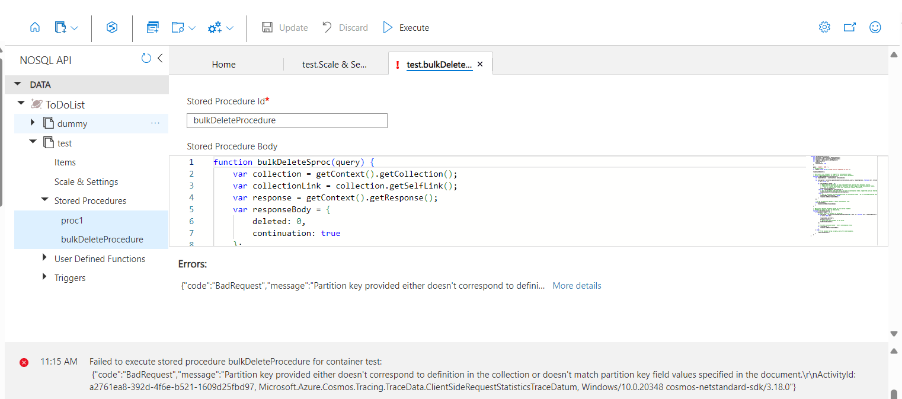The width and height of the screenshot is (902, 399).
Task: Open the dummy container context menu ellipsis
Action: [x=155, y=123]
